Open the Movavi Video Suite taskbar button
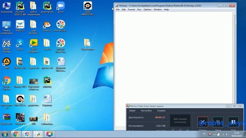The height and width of the screenshot is (138, 246). click(x=27, y=134)
